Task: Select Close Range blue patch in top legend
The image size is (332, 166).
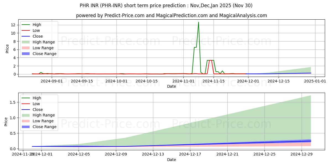Action: pyautogui.click(x=26, y=54)
